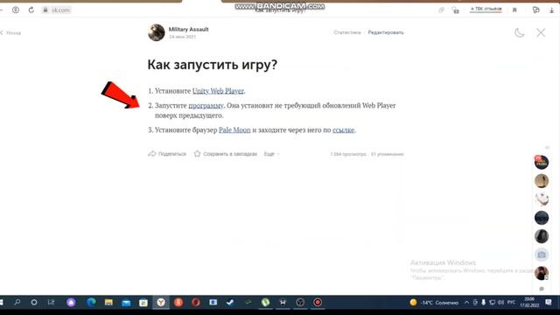Expand the Ещё more options dropdown

[272, 154]
